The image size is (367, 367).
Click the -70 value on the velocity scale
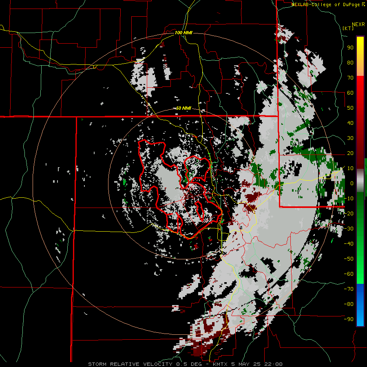click(x=349, y=289)
